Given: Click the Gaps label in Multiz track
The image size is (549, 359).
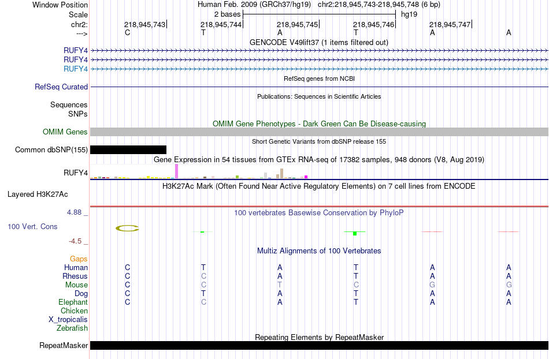Looking at the screenshot, I should point(79,259).
